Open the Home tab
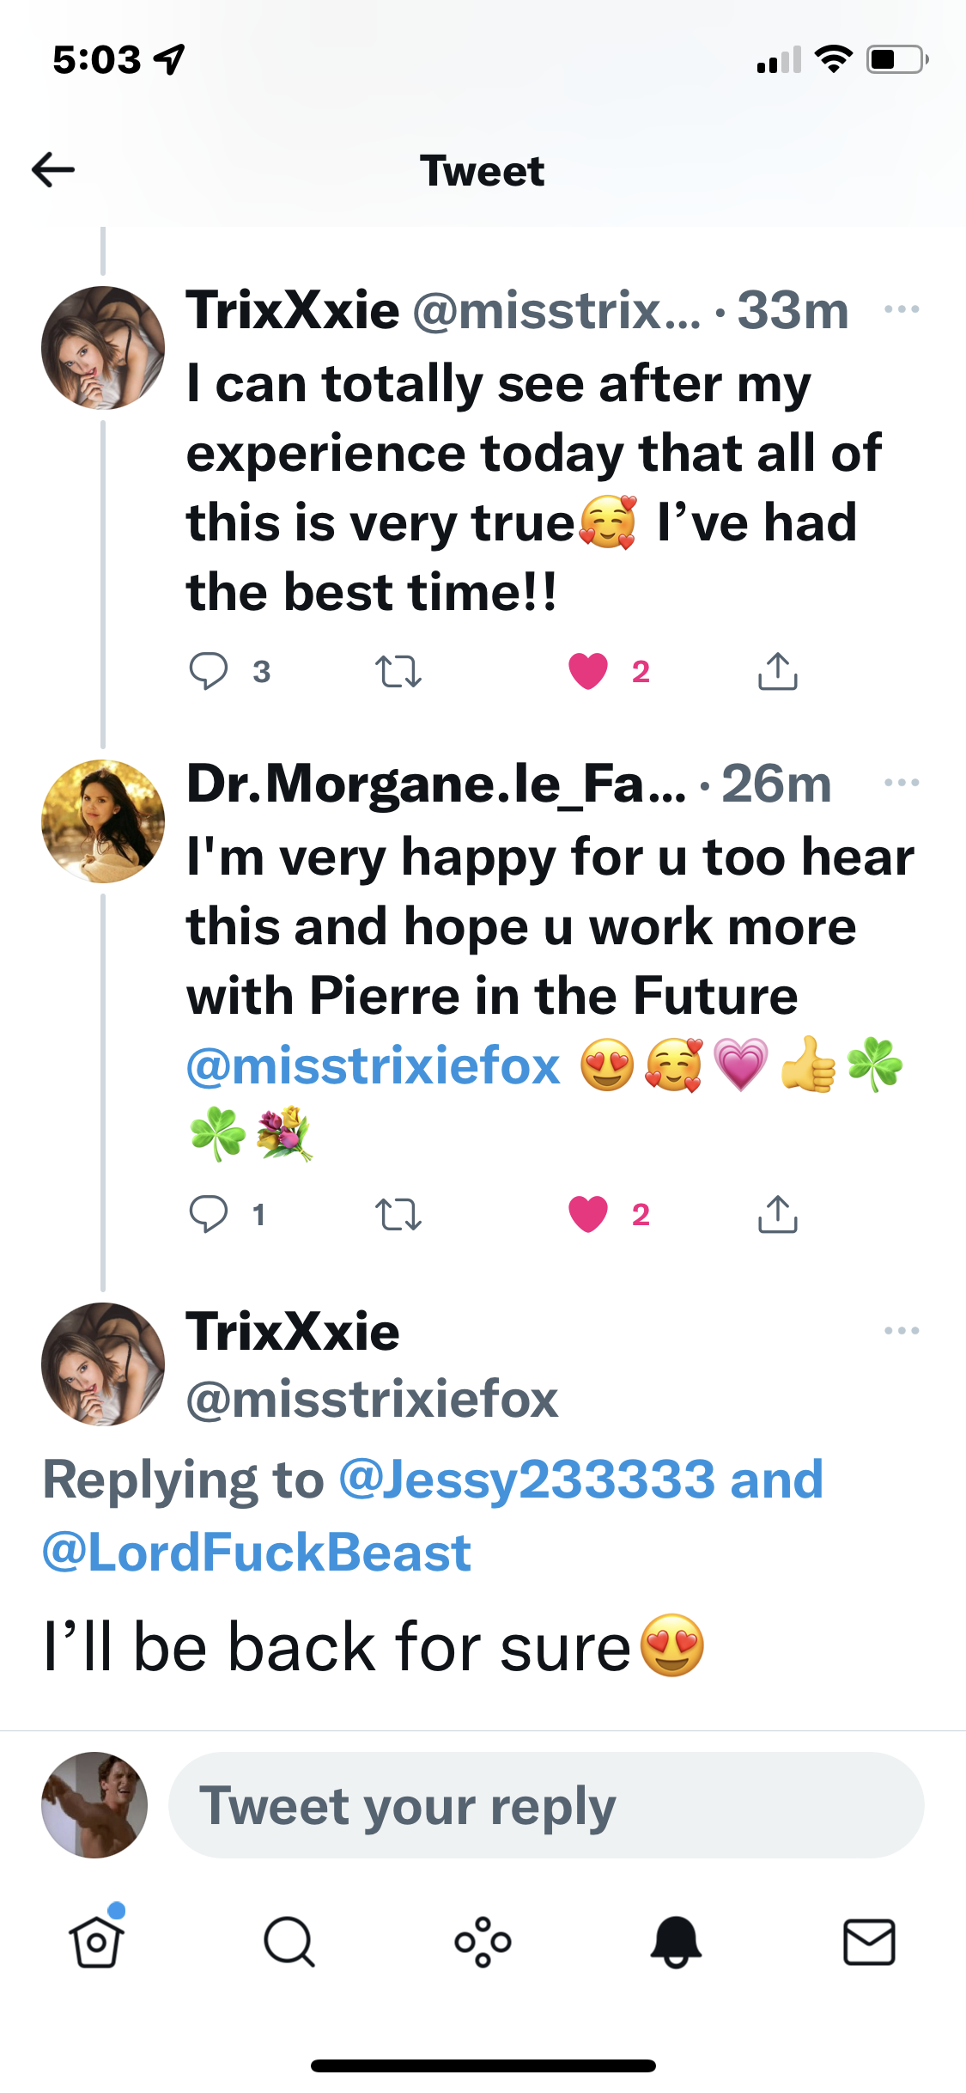 pyautogui.click(x=96, y=1942)
